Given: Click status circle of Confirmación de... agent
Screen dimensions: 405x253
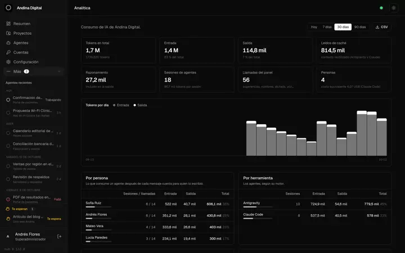Looking at the screenshot, I should (8, 100).
